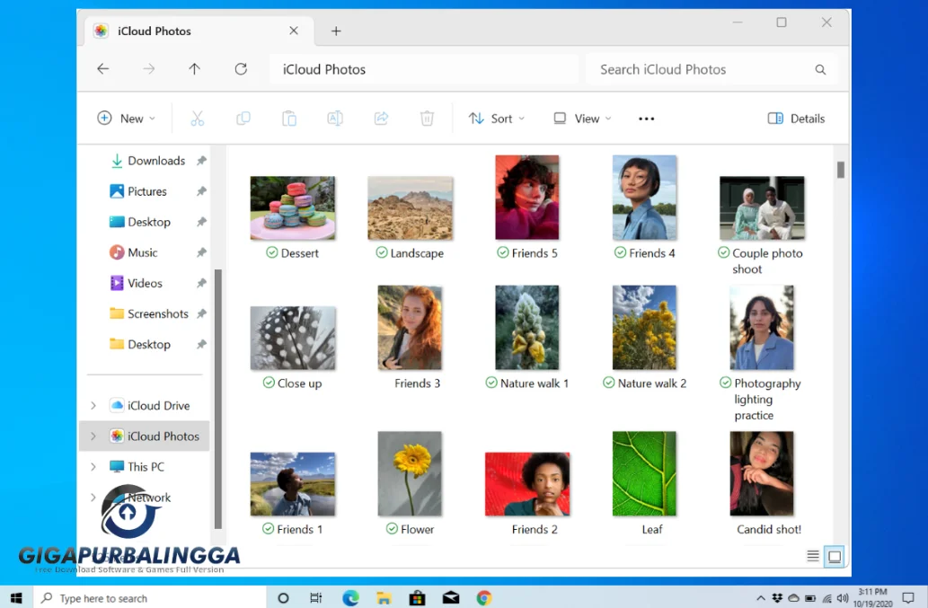Screen dimensions: 928x608
Task: Expand the Network tree node
Action: click(93, 498)
